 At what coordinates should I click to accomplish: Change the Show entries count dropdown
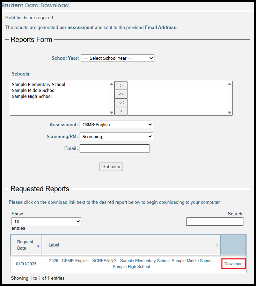[46, 221]
